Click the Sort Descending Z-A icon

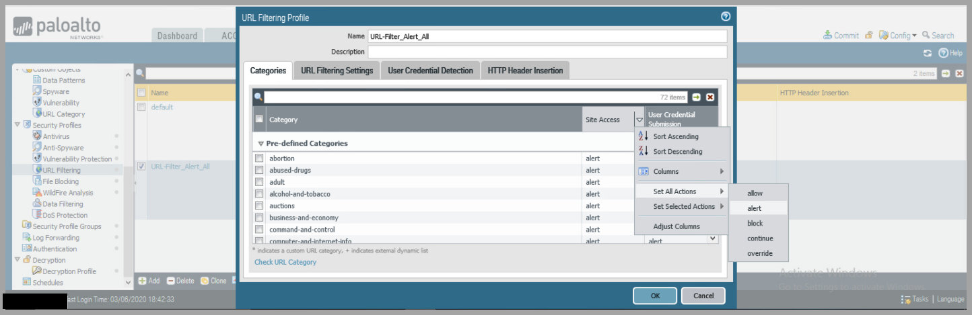(643, 151)
